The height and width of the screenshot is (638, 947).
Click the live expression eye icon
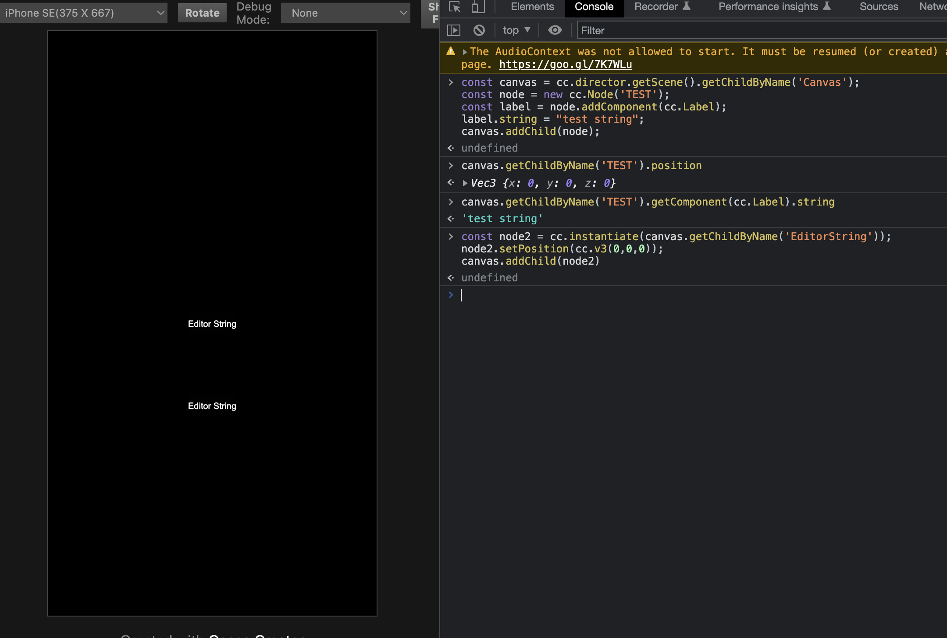pyautogui.click(x=555, y=30)
